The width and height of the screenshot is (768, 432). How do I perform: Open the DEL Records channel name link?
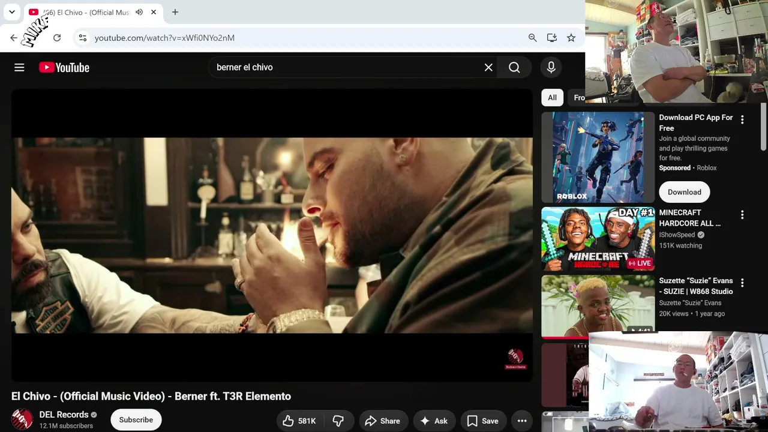(x=64, y=415)
